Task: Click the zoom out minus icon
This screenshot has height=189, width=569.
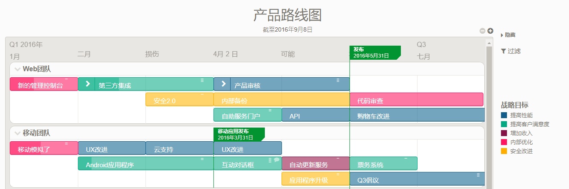Action: point(483,31)
